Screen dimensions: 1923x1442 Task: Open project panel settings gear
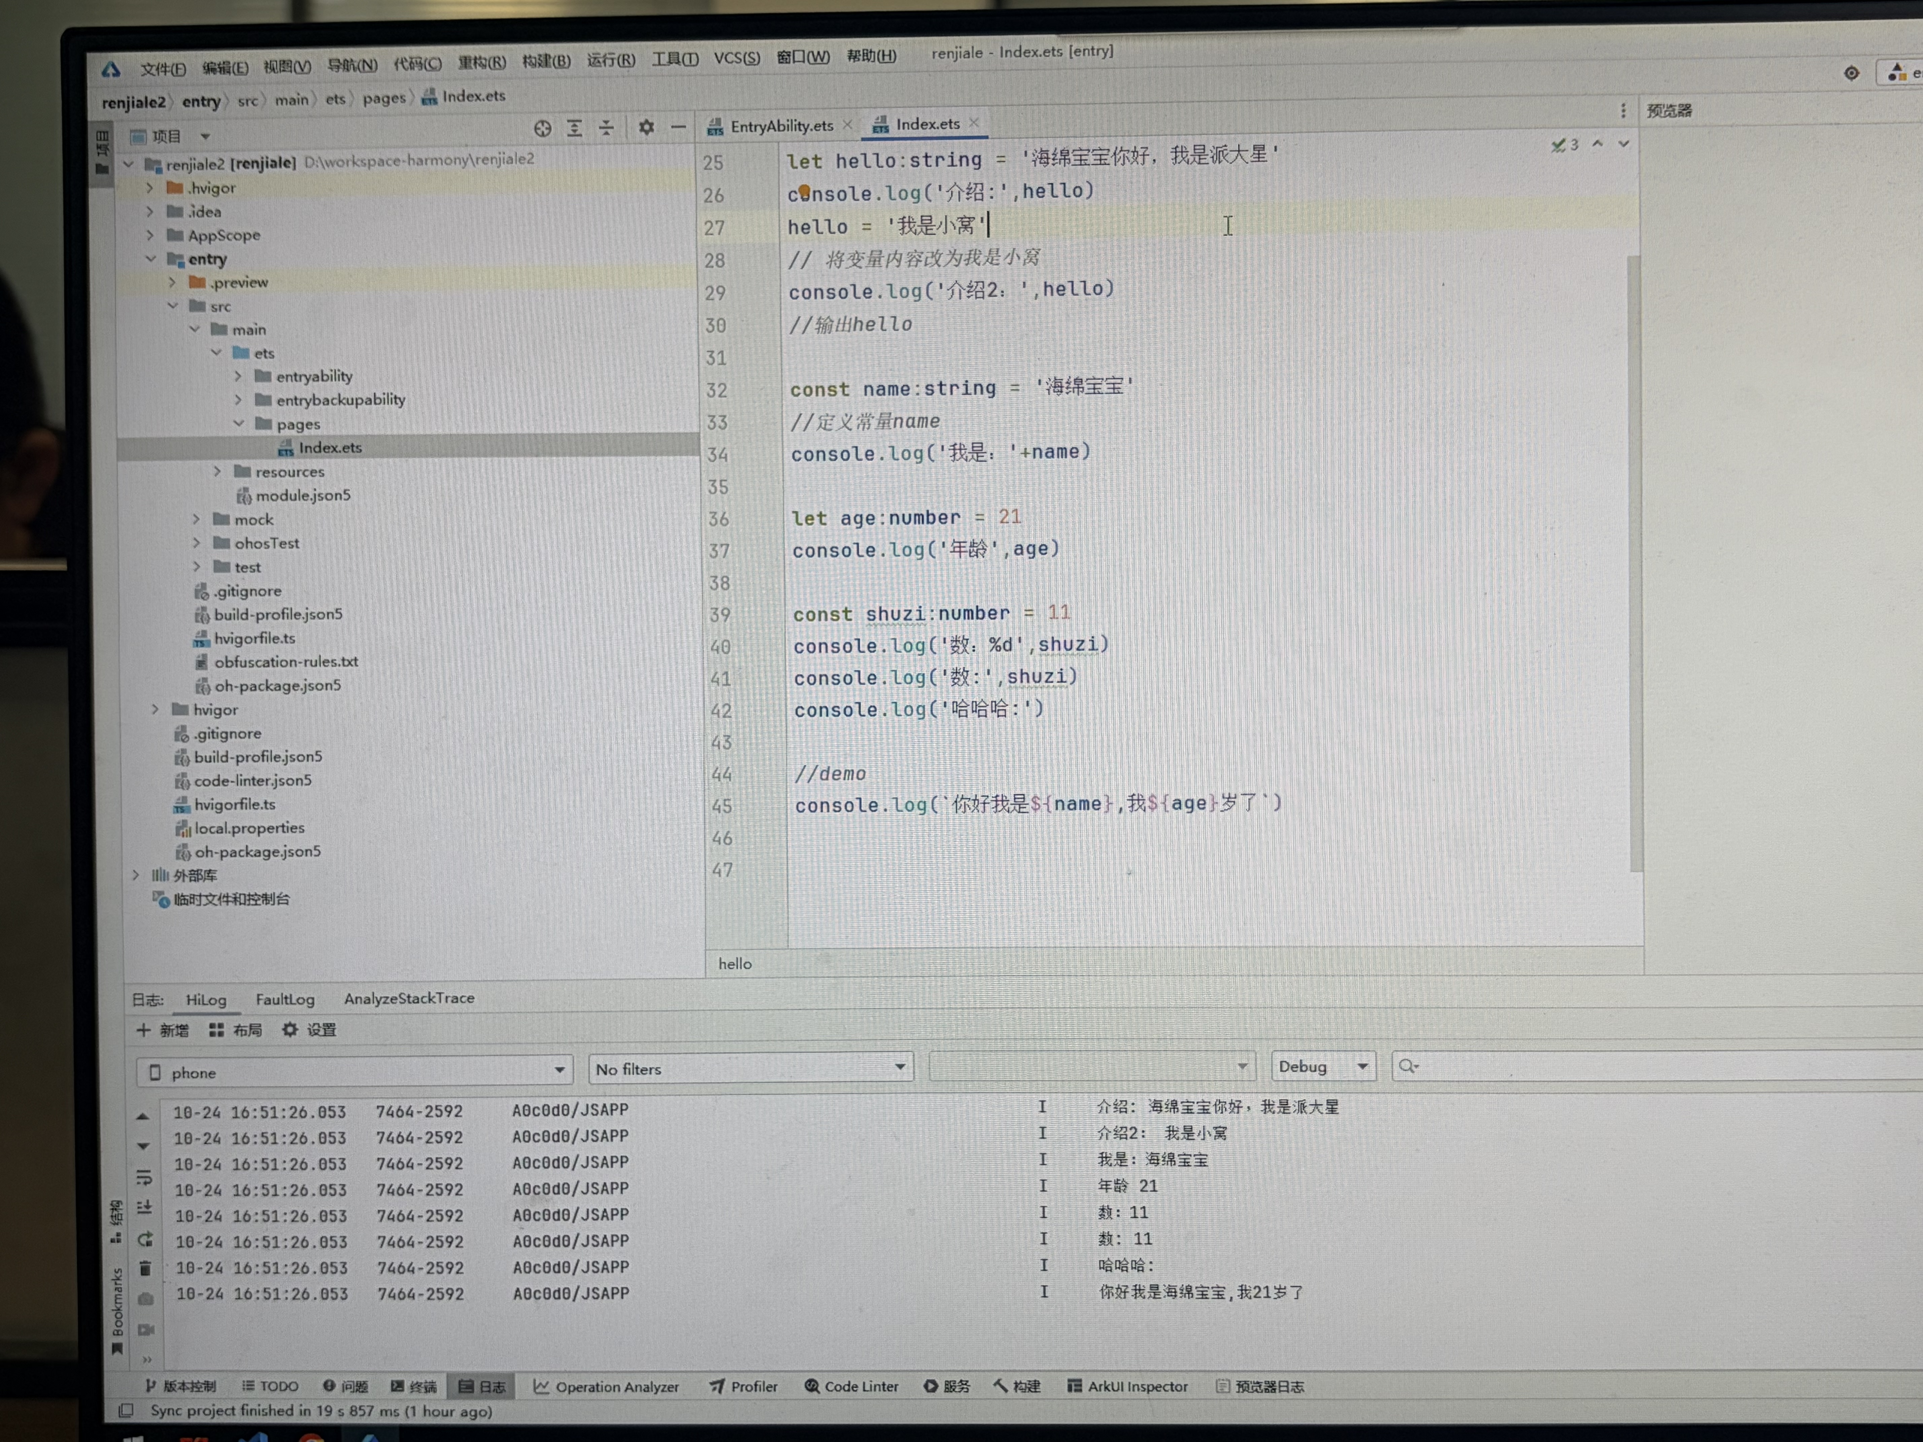tap(646, 128)
